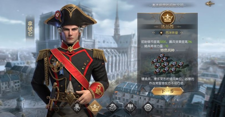Click Napoleon's bicorne hat
The width and height of the screenshot is (225, 117).
pyautogui.click(x=70, y=16)
